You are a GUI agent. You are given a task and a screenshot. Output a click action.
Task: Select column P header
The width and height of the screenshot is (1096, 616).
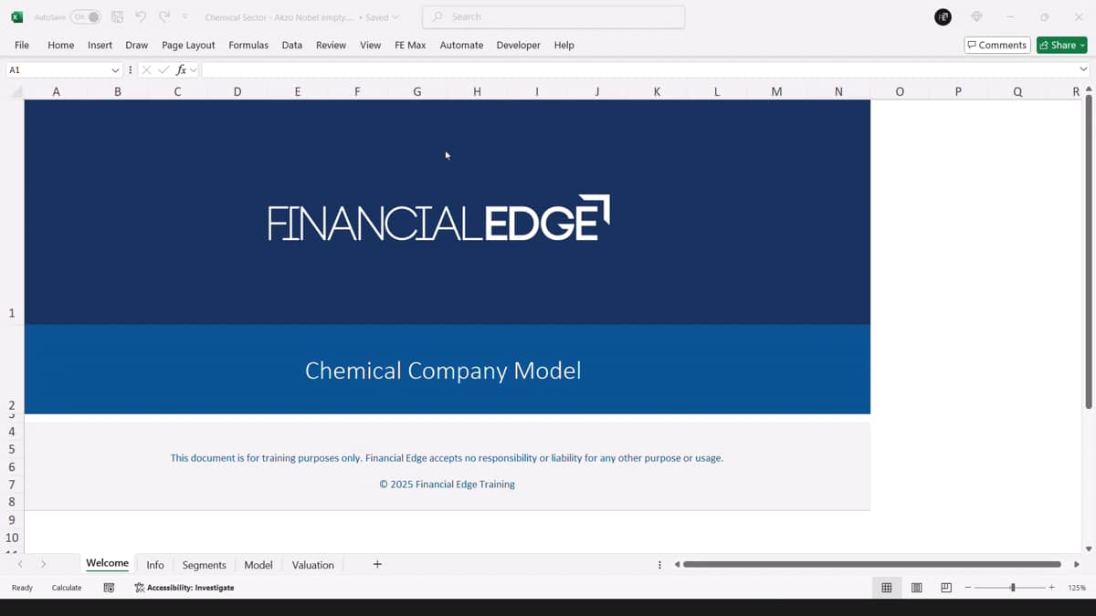pyautogui.click(x=958, y=91)
